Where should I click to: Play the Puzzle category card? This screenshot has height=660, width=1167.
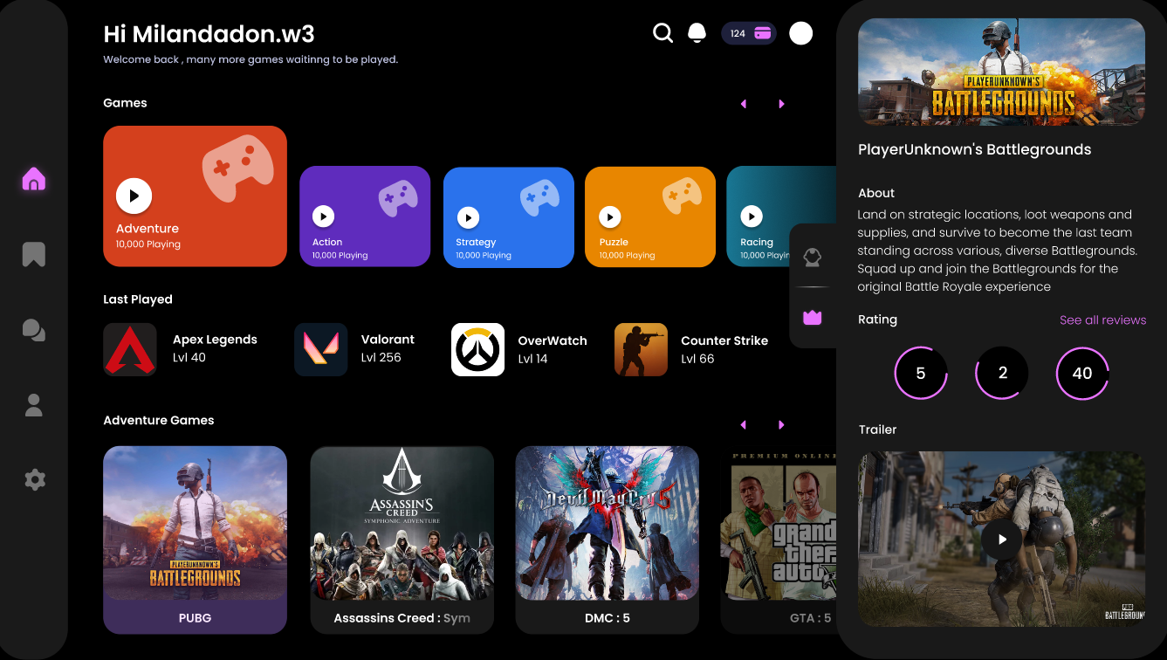pyautogui.click(x=609, y=217)
